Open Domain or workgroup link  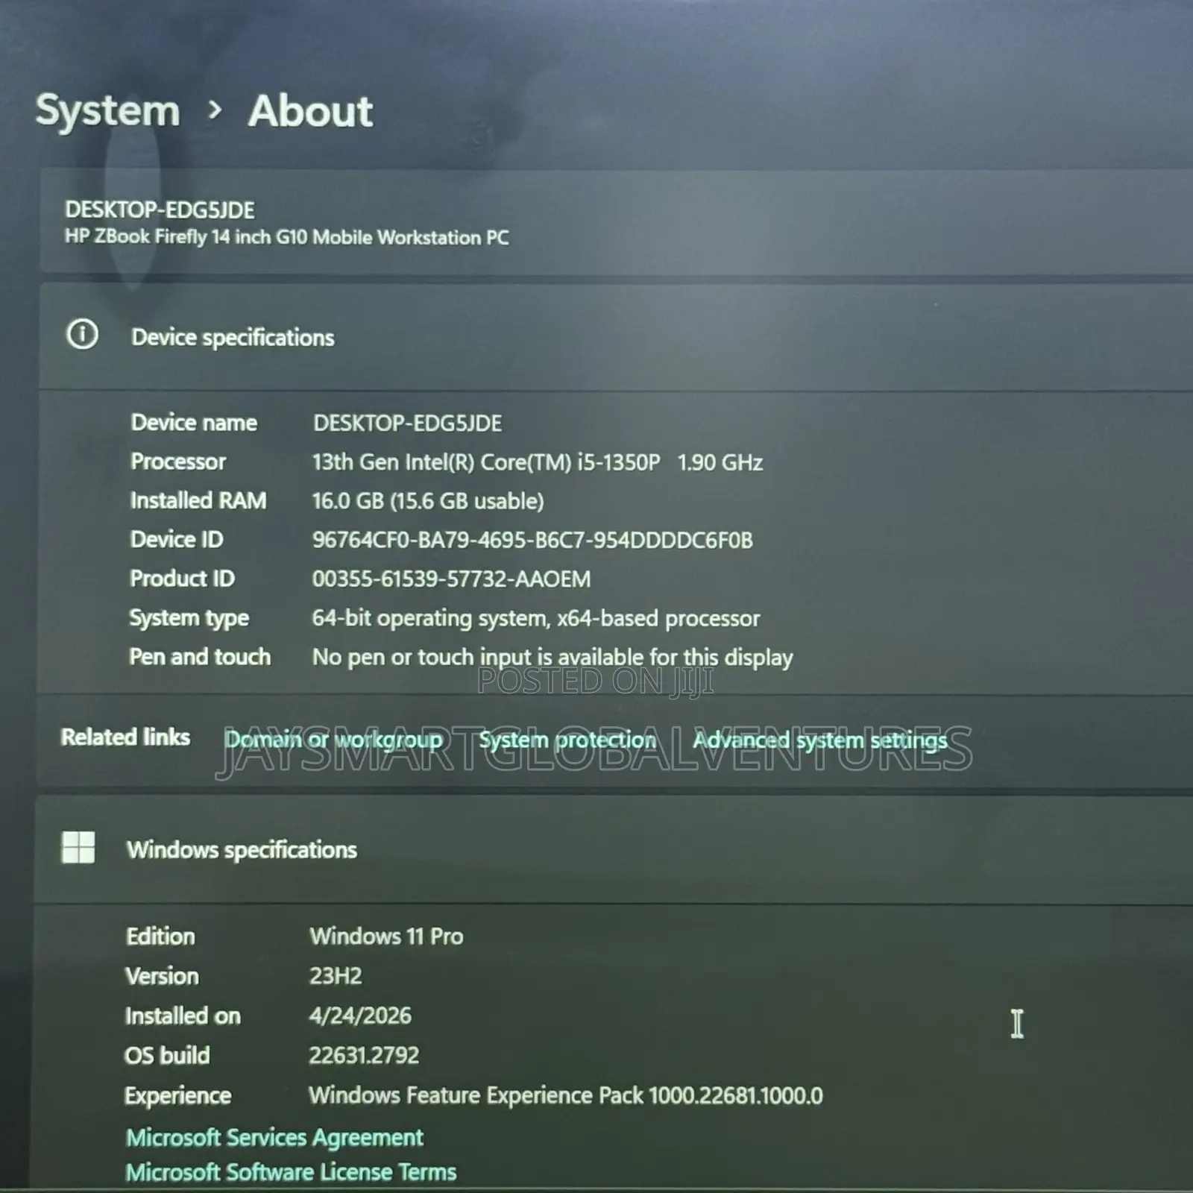334,740
